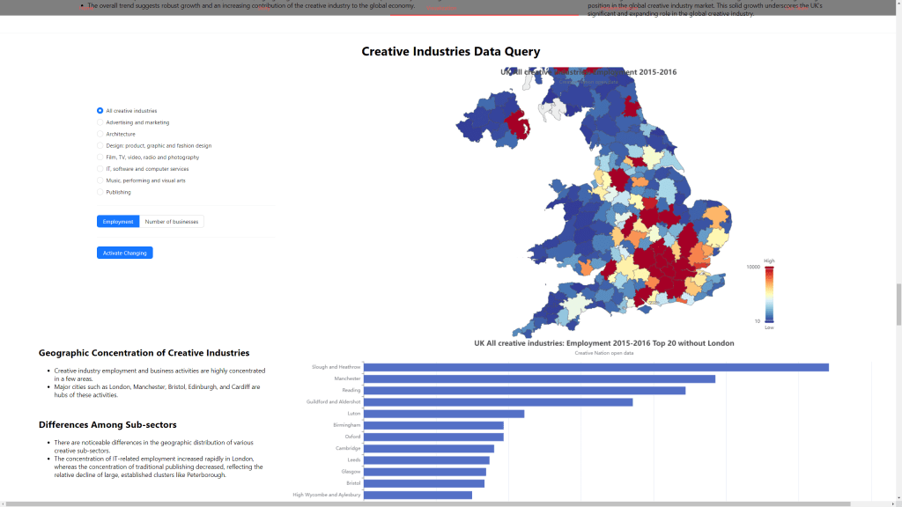Pick 'Design: product, graphic and fashion design'

pyautogui.click(x=100, y=145)
